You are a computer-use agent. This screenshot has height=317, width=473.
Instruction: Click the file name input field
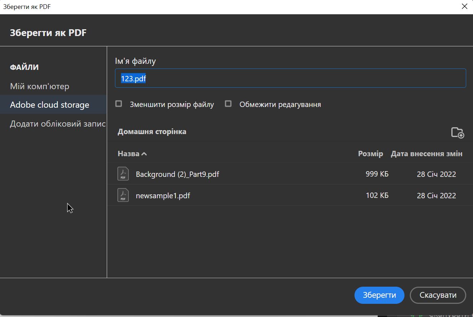(290, 78)
